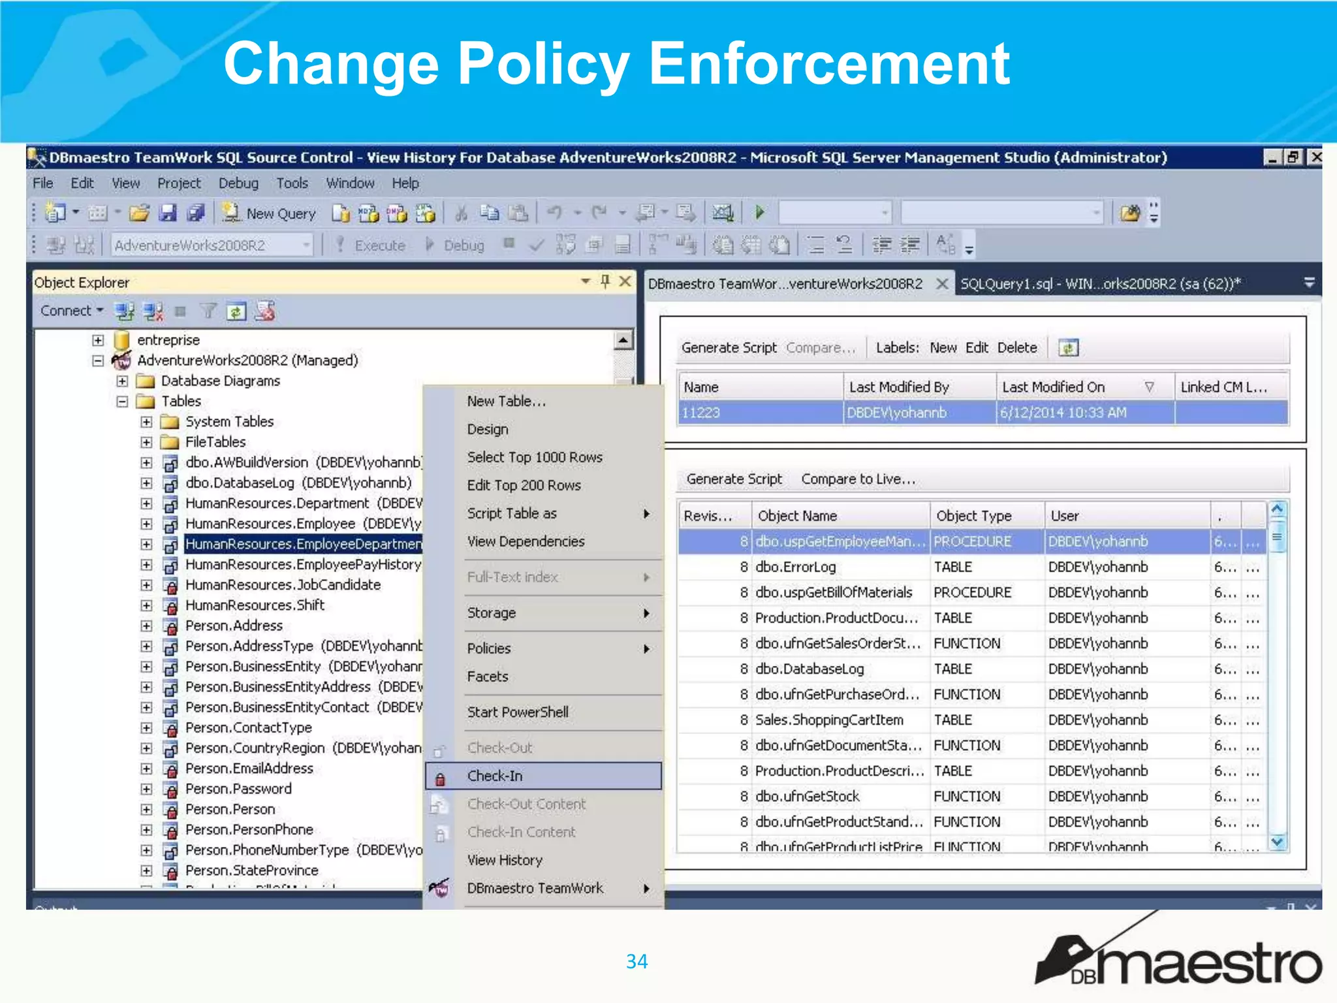Click the Comment selected lines icon

pos(815,246)
